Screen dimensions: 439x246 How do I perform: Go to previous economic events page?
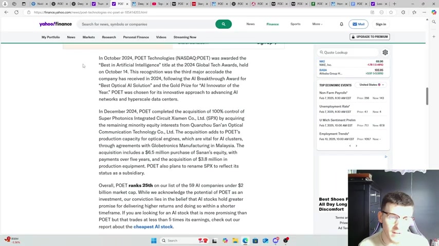point(350,146)
